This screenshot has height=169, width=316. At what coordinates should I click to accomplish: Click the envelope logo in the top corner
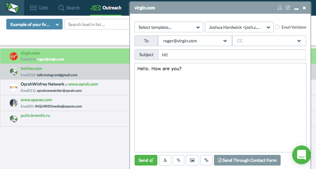click(x=12, y=8)
